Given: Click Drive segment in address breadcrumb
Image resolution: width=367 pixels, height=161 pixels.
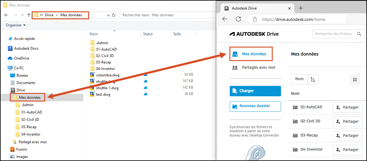Looking at the screenshot, I should (49, 15).
